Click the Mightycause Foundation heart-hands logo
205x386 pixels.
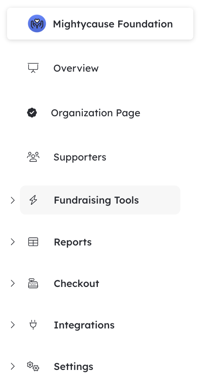coord(37,23)
